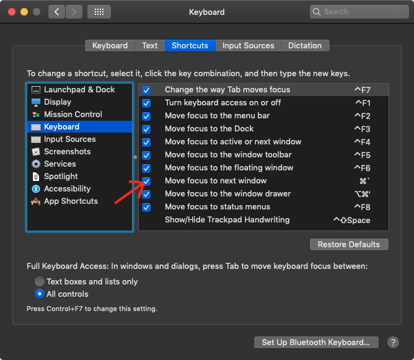Open the Input Sources tab
The height and width of the screenshot is (360, 414).
tap(248, 46)
